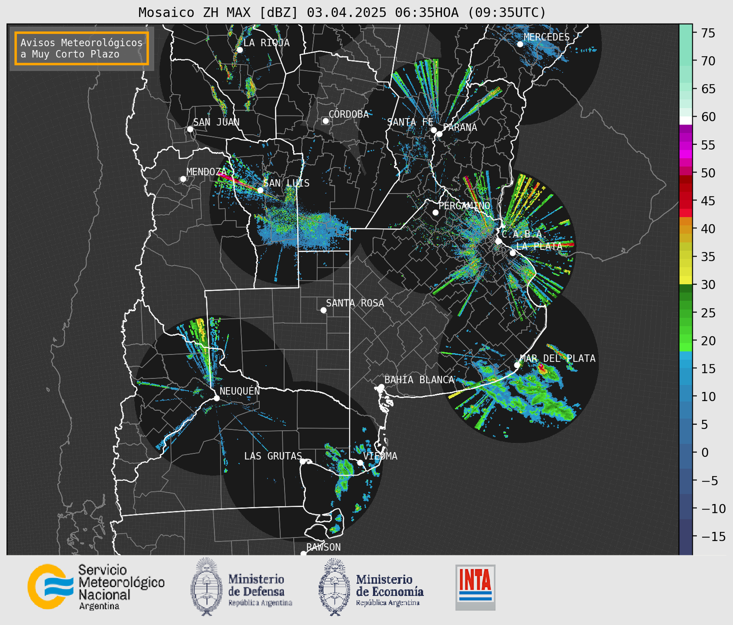Select the San Juan city marker
This screenshot has width=733, height=625.
pos(190,129)
